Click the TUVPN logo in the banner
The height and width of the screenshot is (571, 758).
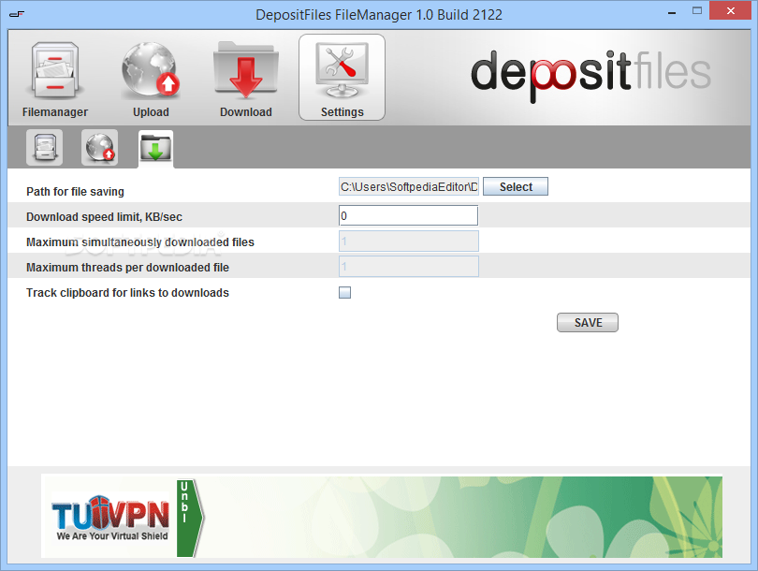coord(110,518)
